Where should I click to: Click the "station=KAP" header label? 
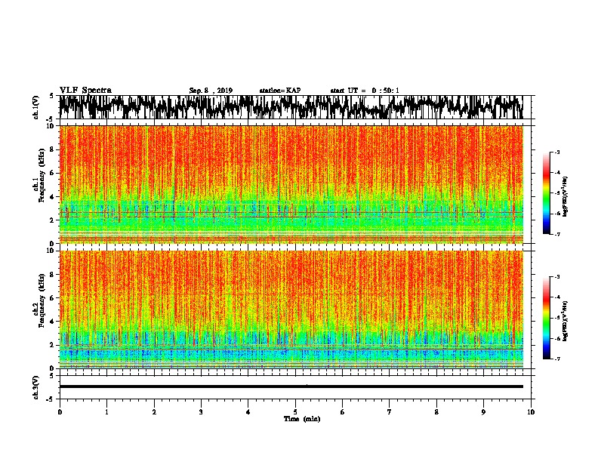click(280, 91)
